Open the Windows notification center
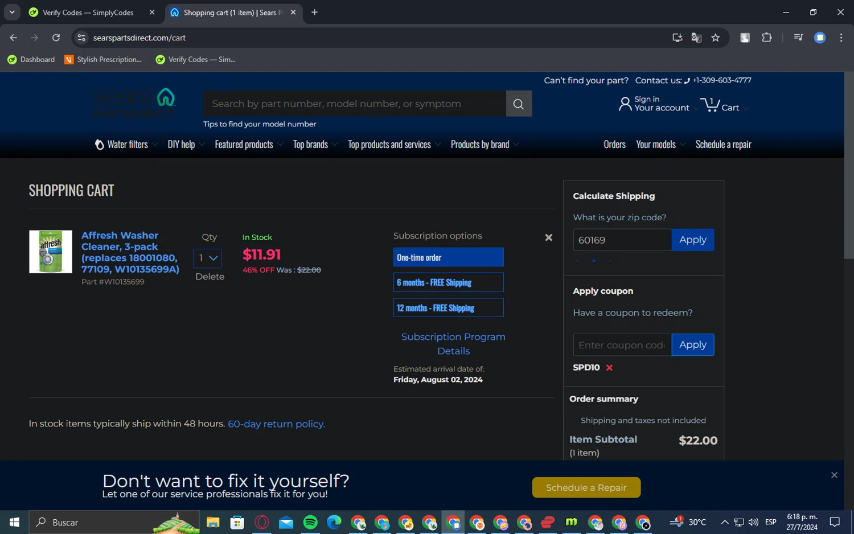This screenshot has height=534, width=854. [x=835, y=522]
